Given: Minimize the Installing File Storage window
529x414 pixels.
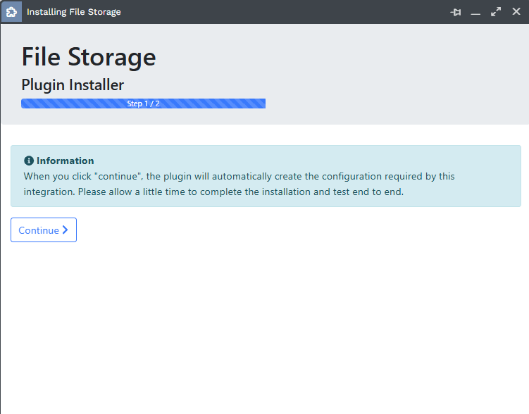Looking at the screenshot, I should (x=475, y=13).
